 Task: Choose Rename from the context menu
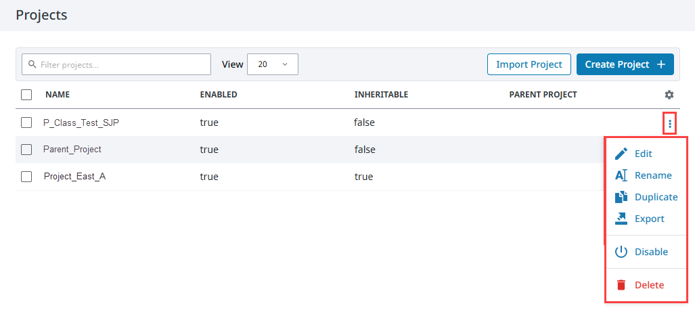pyautogui.click(x=653, y=175)
